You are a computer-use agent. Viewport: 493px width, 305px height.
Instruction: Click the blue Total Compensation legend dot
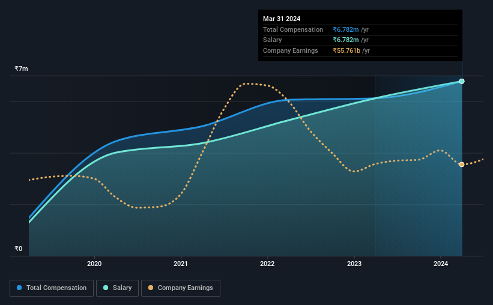[19, 288]
